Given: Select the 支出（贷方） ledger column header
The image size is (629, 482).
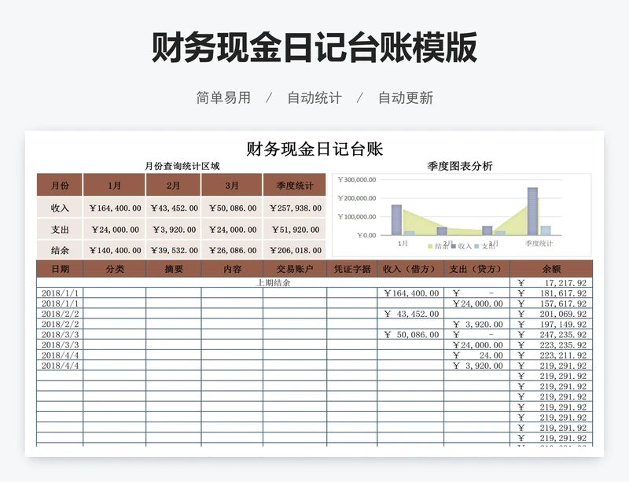Looking at the screenshot, I should pos(476,268).
